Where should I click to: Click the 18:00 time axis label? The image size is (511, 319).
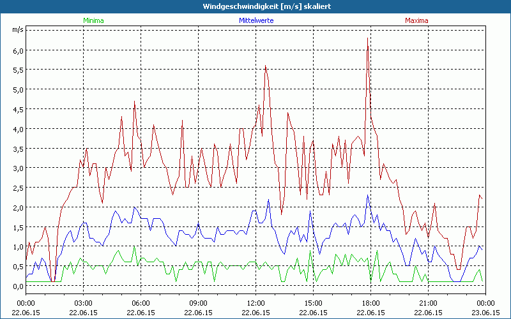click(370, 303)
